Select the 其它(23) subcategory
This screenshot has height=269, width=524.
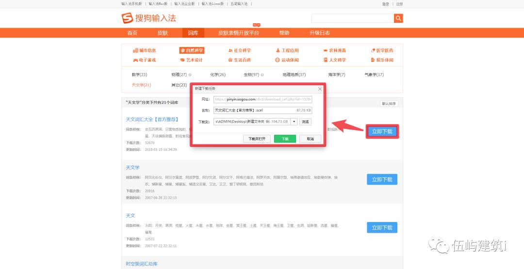179,85
